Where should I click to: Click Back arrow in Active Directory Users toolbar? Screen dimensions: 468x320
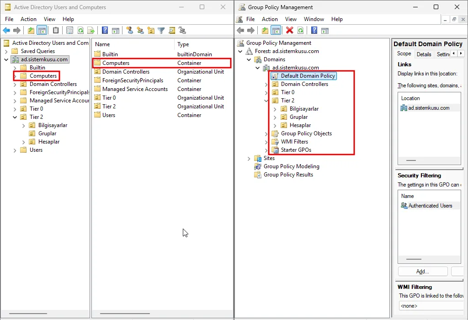tap(6, 30)
